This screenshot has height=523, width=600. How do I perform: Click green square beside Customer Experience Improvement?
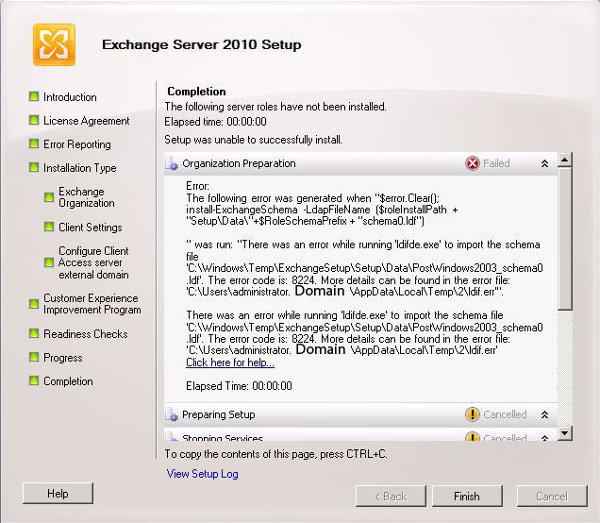(x=34, y=304)
